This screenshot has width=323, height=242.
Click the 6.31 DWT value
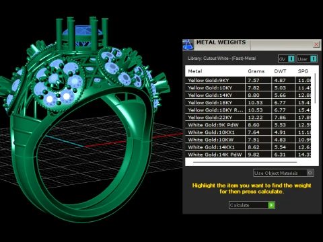pyautogui.click(x=280, y=155)
